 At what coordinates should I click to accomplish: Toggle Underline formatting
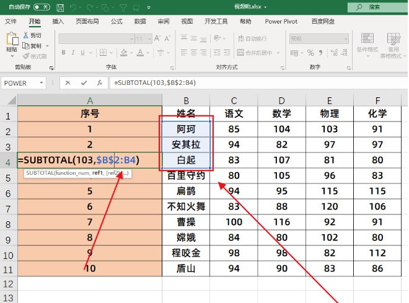(82, 53)
